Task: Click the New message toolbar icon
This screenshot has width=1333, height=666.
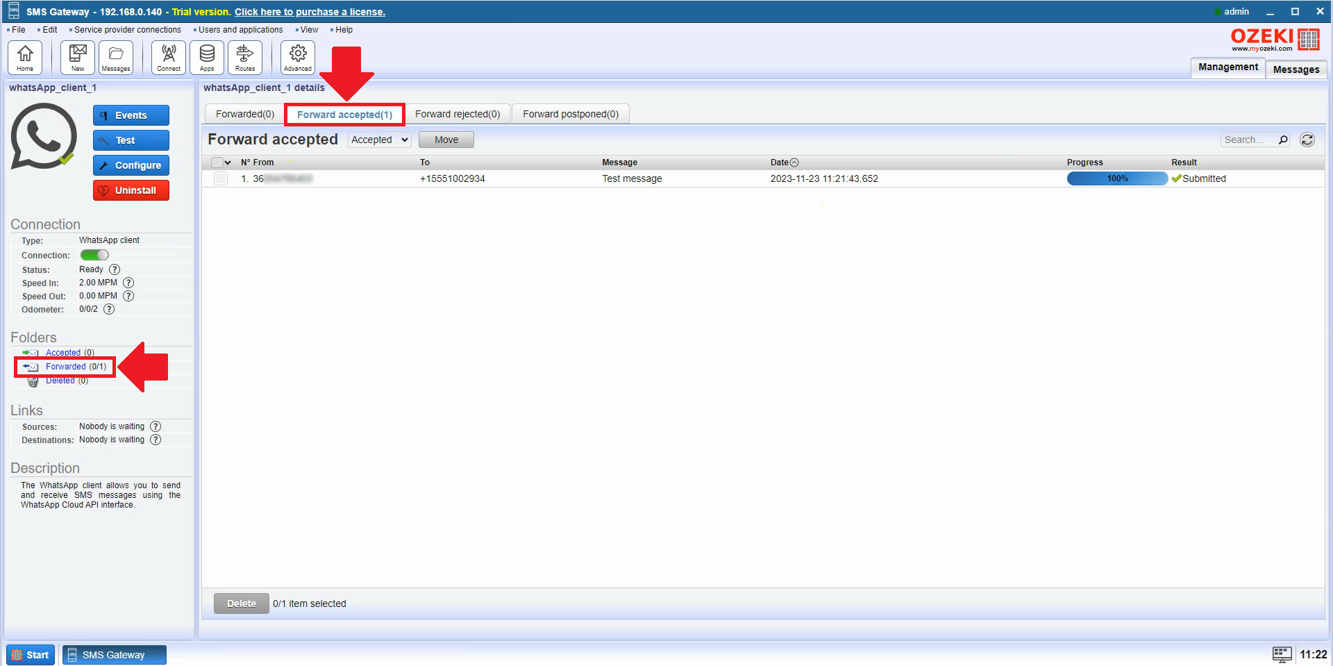Action: [78, 57]
